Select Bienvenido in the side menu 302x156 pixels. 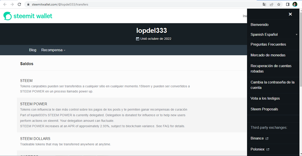259,25
